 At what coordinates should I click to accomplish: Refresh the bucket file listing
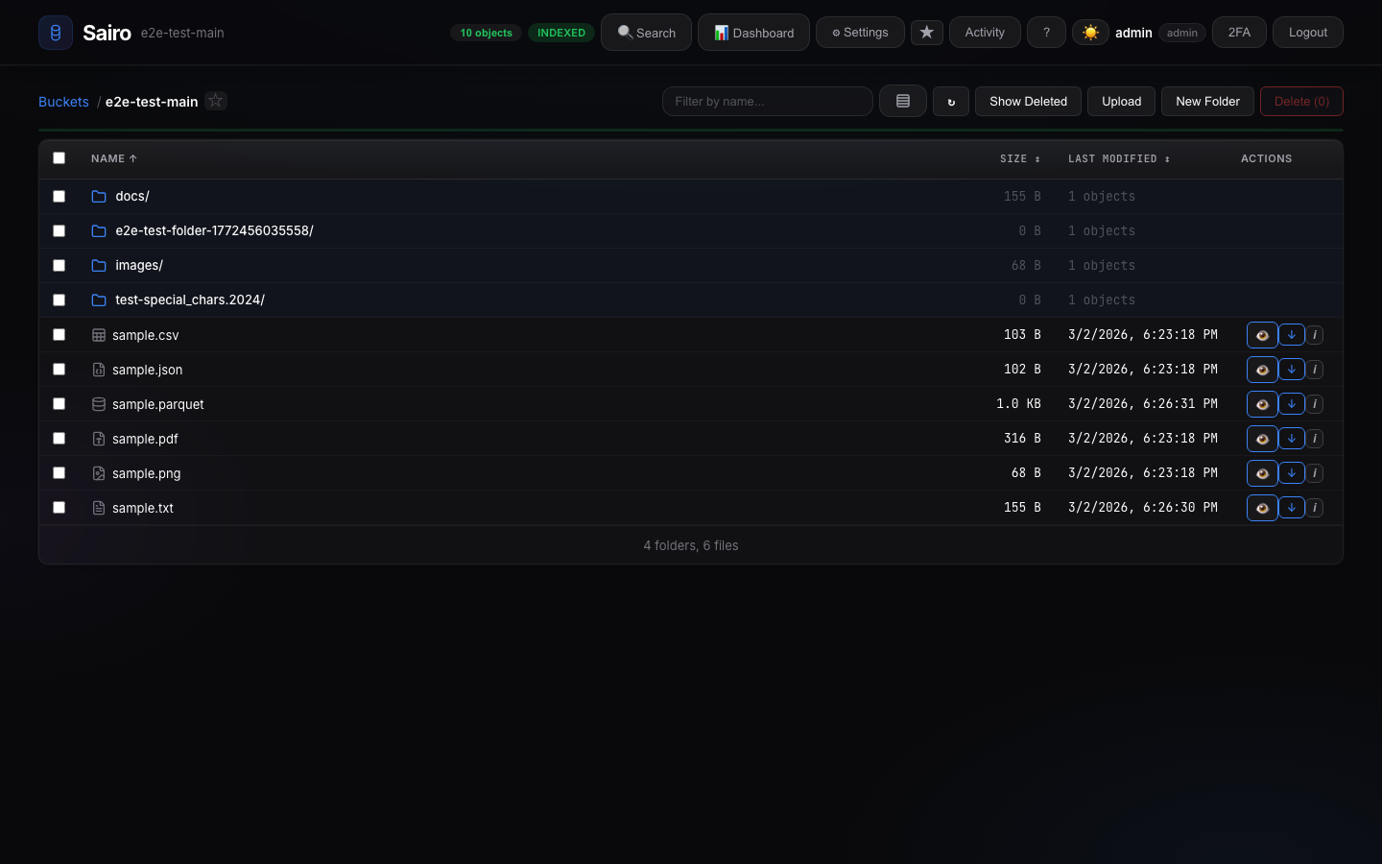951,101
